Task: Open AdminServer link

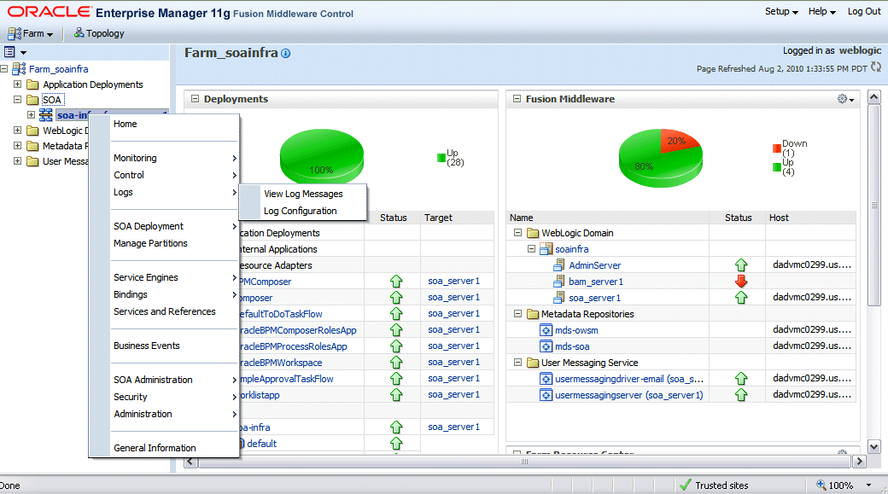Action: (x=594, y=264)
